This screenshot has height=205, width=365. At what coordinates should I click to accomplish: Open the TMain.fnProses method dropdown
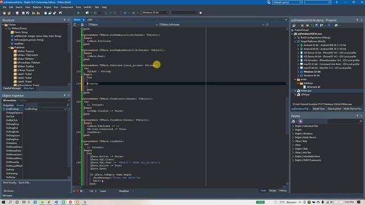click(263, 24)
